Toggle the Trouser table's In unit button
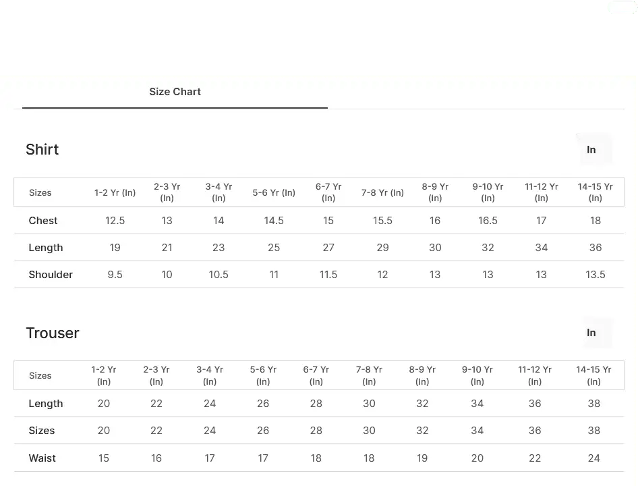Viewport: 638px width, 486px height. (x=591, y=333)
